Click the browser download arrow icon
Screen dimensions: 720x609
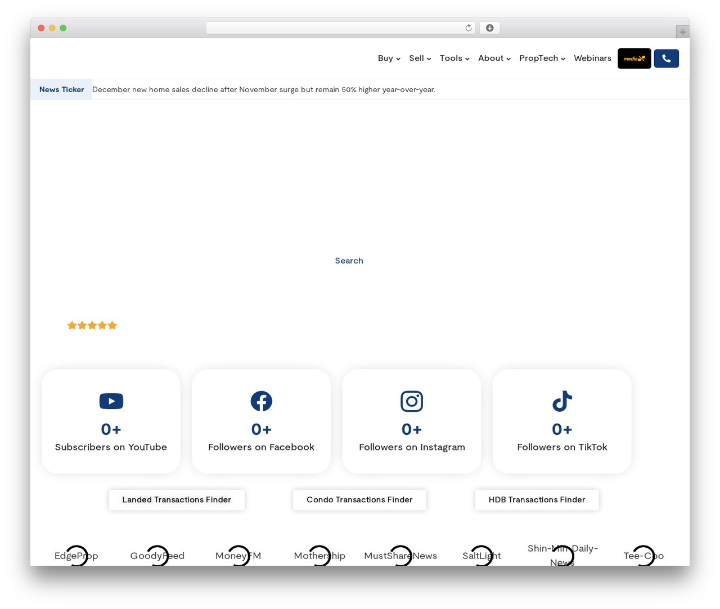click(490, 28)
